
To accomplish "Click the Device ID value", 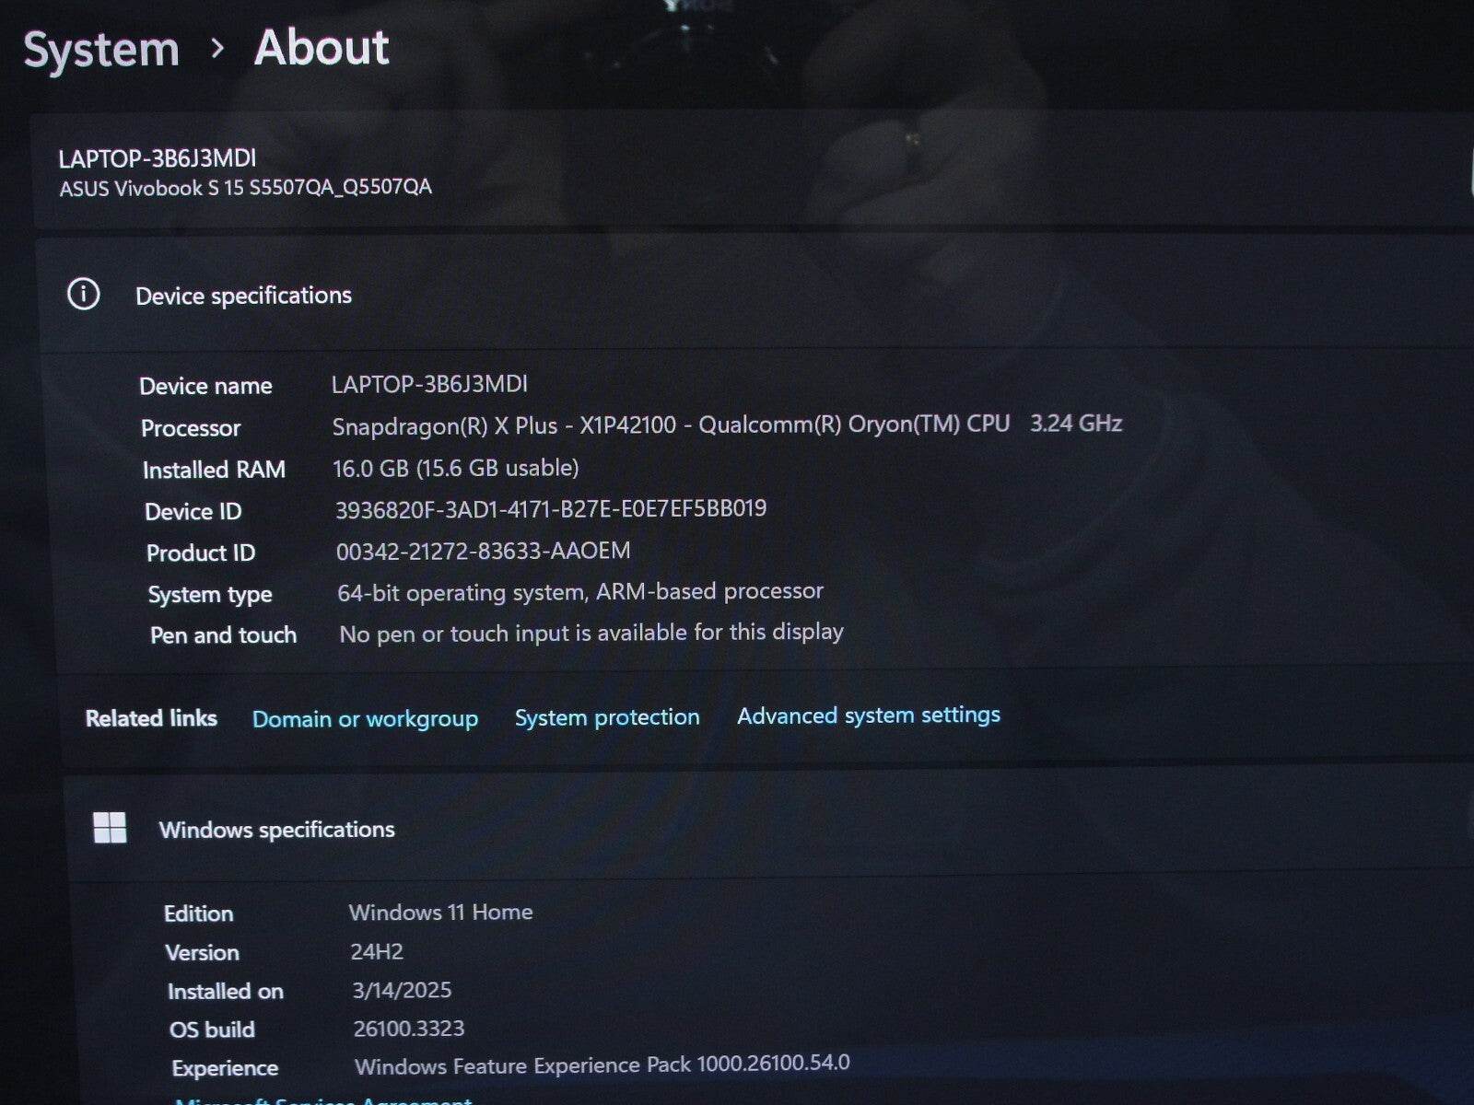I will (x=550, y=508).
